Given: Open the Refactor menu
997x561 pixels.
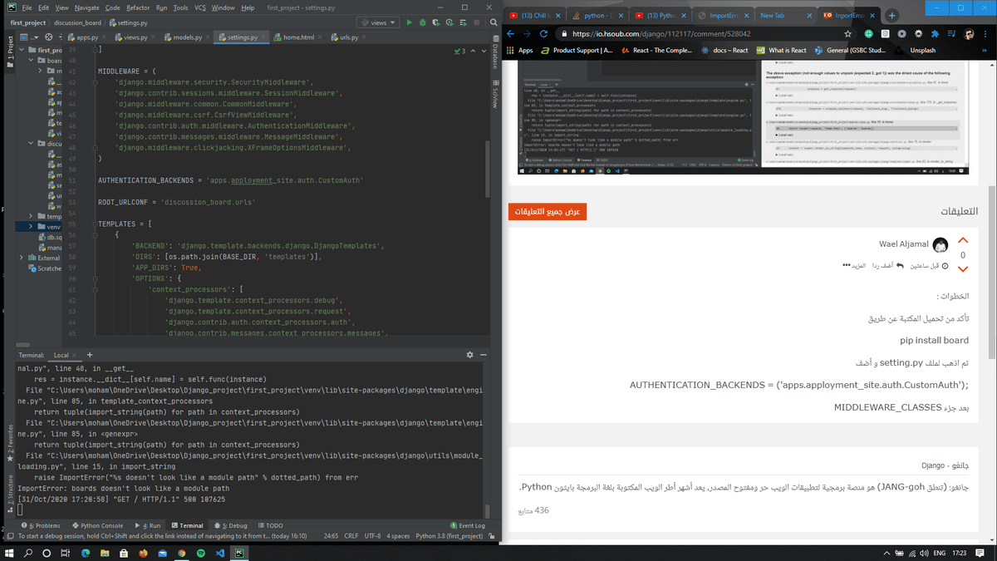Looking at the screenshot, I should 138,7.
